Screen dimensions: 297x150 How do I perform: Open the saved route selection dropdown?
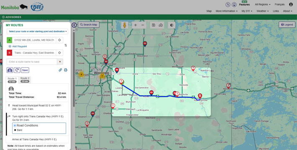coord(37,31)
